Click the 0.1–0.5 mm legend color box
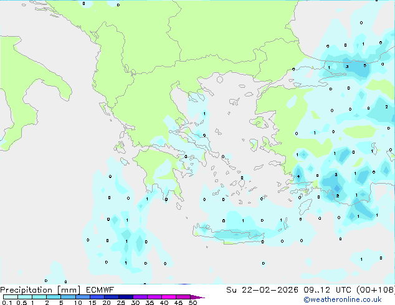The image size is (395, 305). (x=11, y=297)
